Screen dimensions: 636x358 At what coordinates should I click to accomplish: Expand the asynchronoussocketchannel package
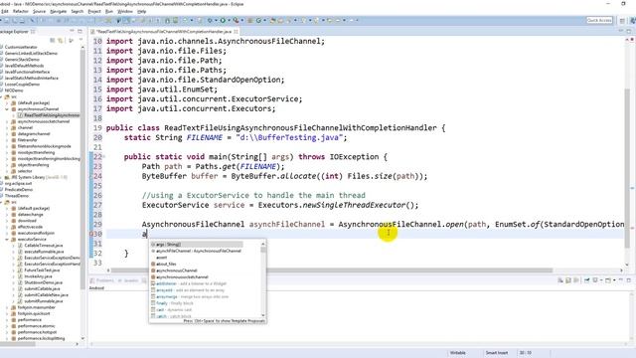click(7, 121)
